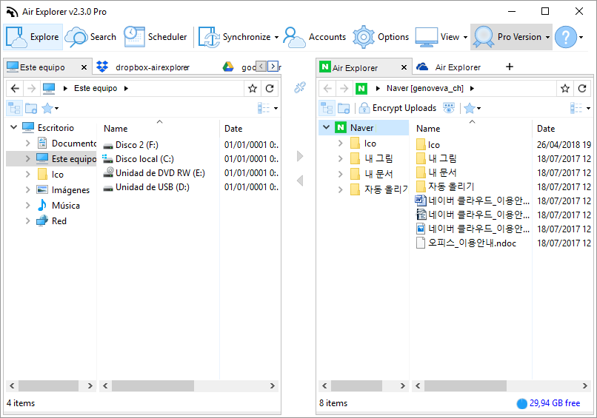Add left pane location to favorites star
The height and width of the screenshot is (418, 597).
pyautogui.click(x=253, y=89)
